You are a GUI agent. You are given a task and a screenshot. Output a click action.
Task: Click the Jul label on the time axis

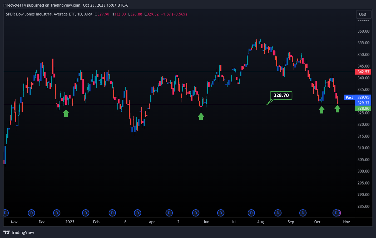(234, 222)
